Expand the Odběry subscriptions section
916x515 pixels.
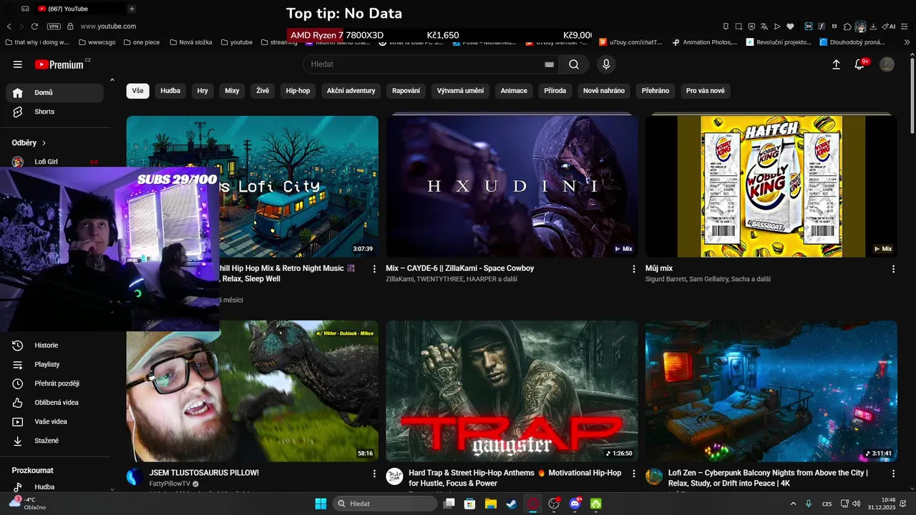pos(29,143)
